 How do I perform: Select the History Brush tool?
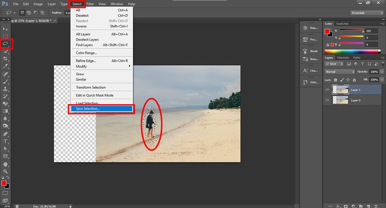click(x=5, y=96)
